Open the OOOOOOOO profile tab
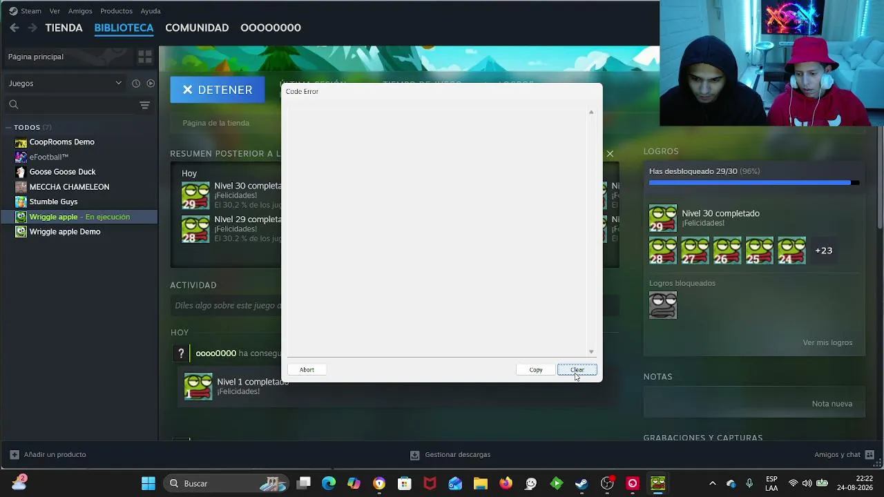This screenshot has width=884, height=497. (271, 28)
